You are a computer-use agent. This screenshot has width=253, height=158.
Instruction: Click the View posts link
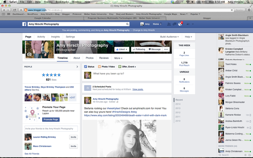pos(138,89)
